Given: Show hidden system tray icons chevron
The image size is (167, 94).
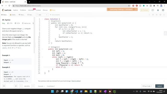Looking at the screenshot, I should [134, 91].
